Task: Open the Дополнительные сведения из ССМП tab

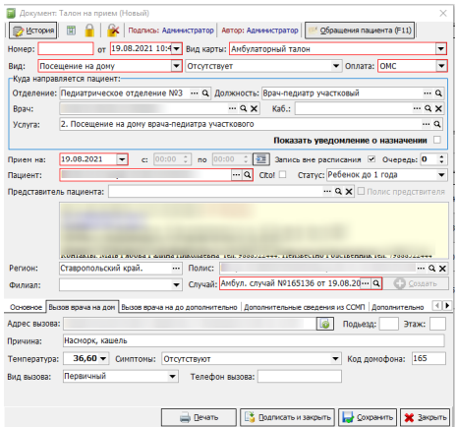Action: tap(305, 307)
